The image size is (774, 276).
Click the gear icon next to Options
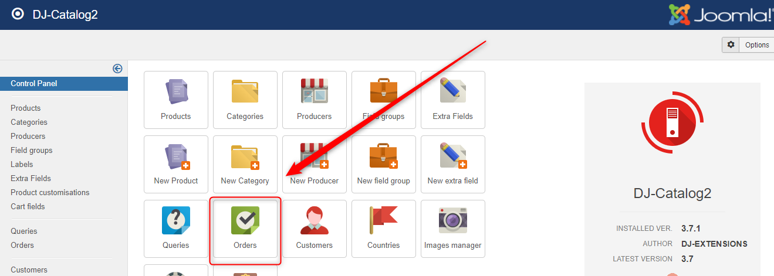pyautogui.click(x=731, y=45)
